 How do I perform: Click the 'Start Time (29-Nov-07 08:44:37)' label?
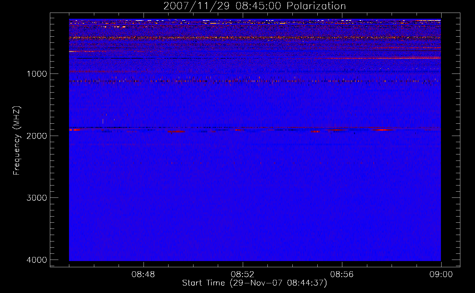pos(255,283)
